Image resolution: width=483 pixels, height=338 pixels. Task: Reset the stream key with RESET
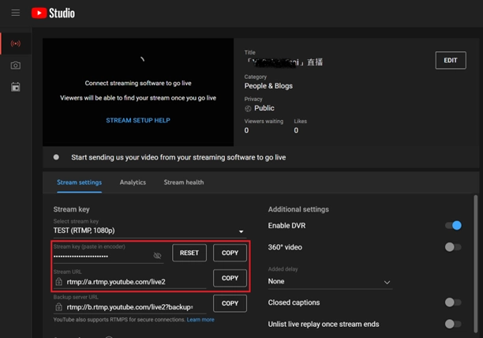(189, 253)
